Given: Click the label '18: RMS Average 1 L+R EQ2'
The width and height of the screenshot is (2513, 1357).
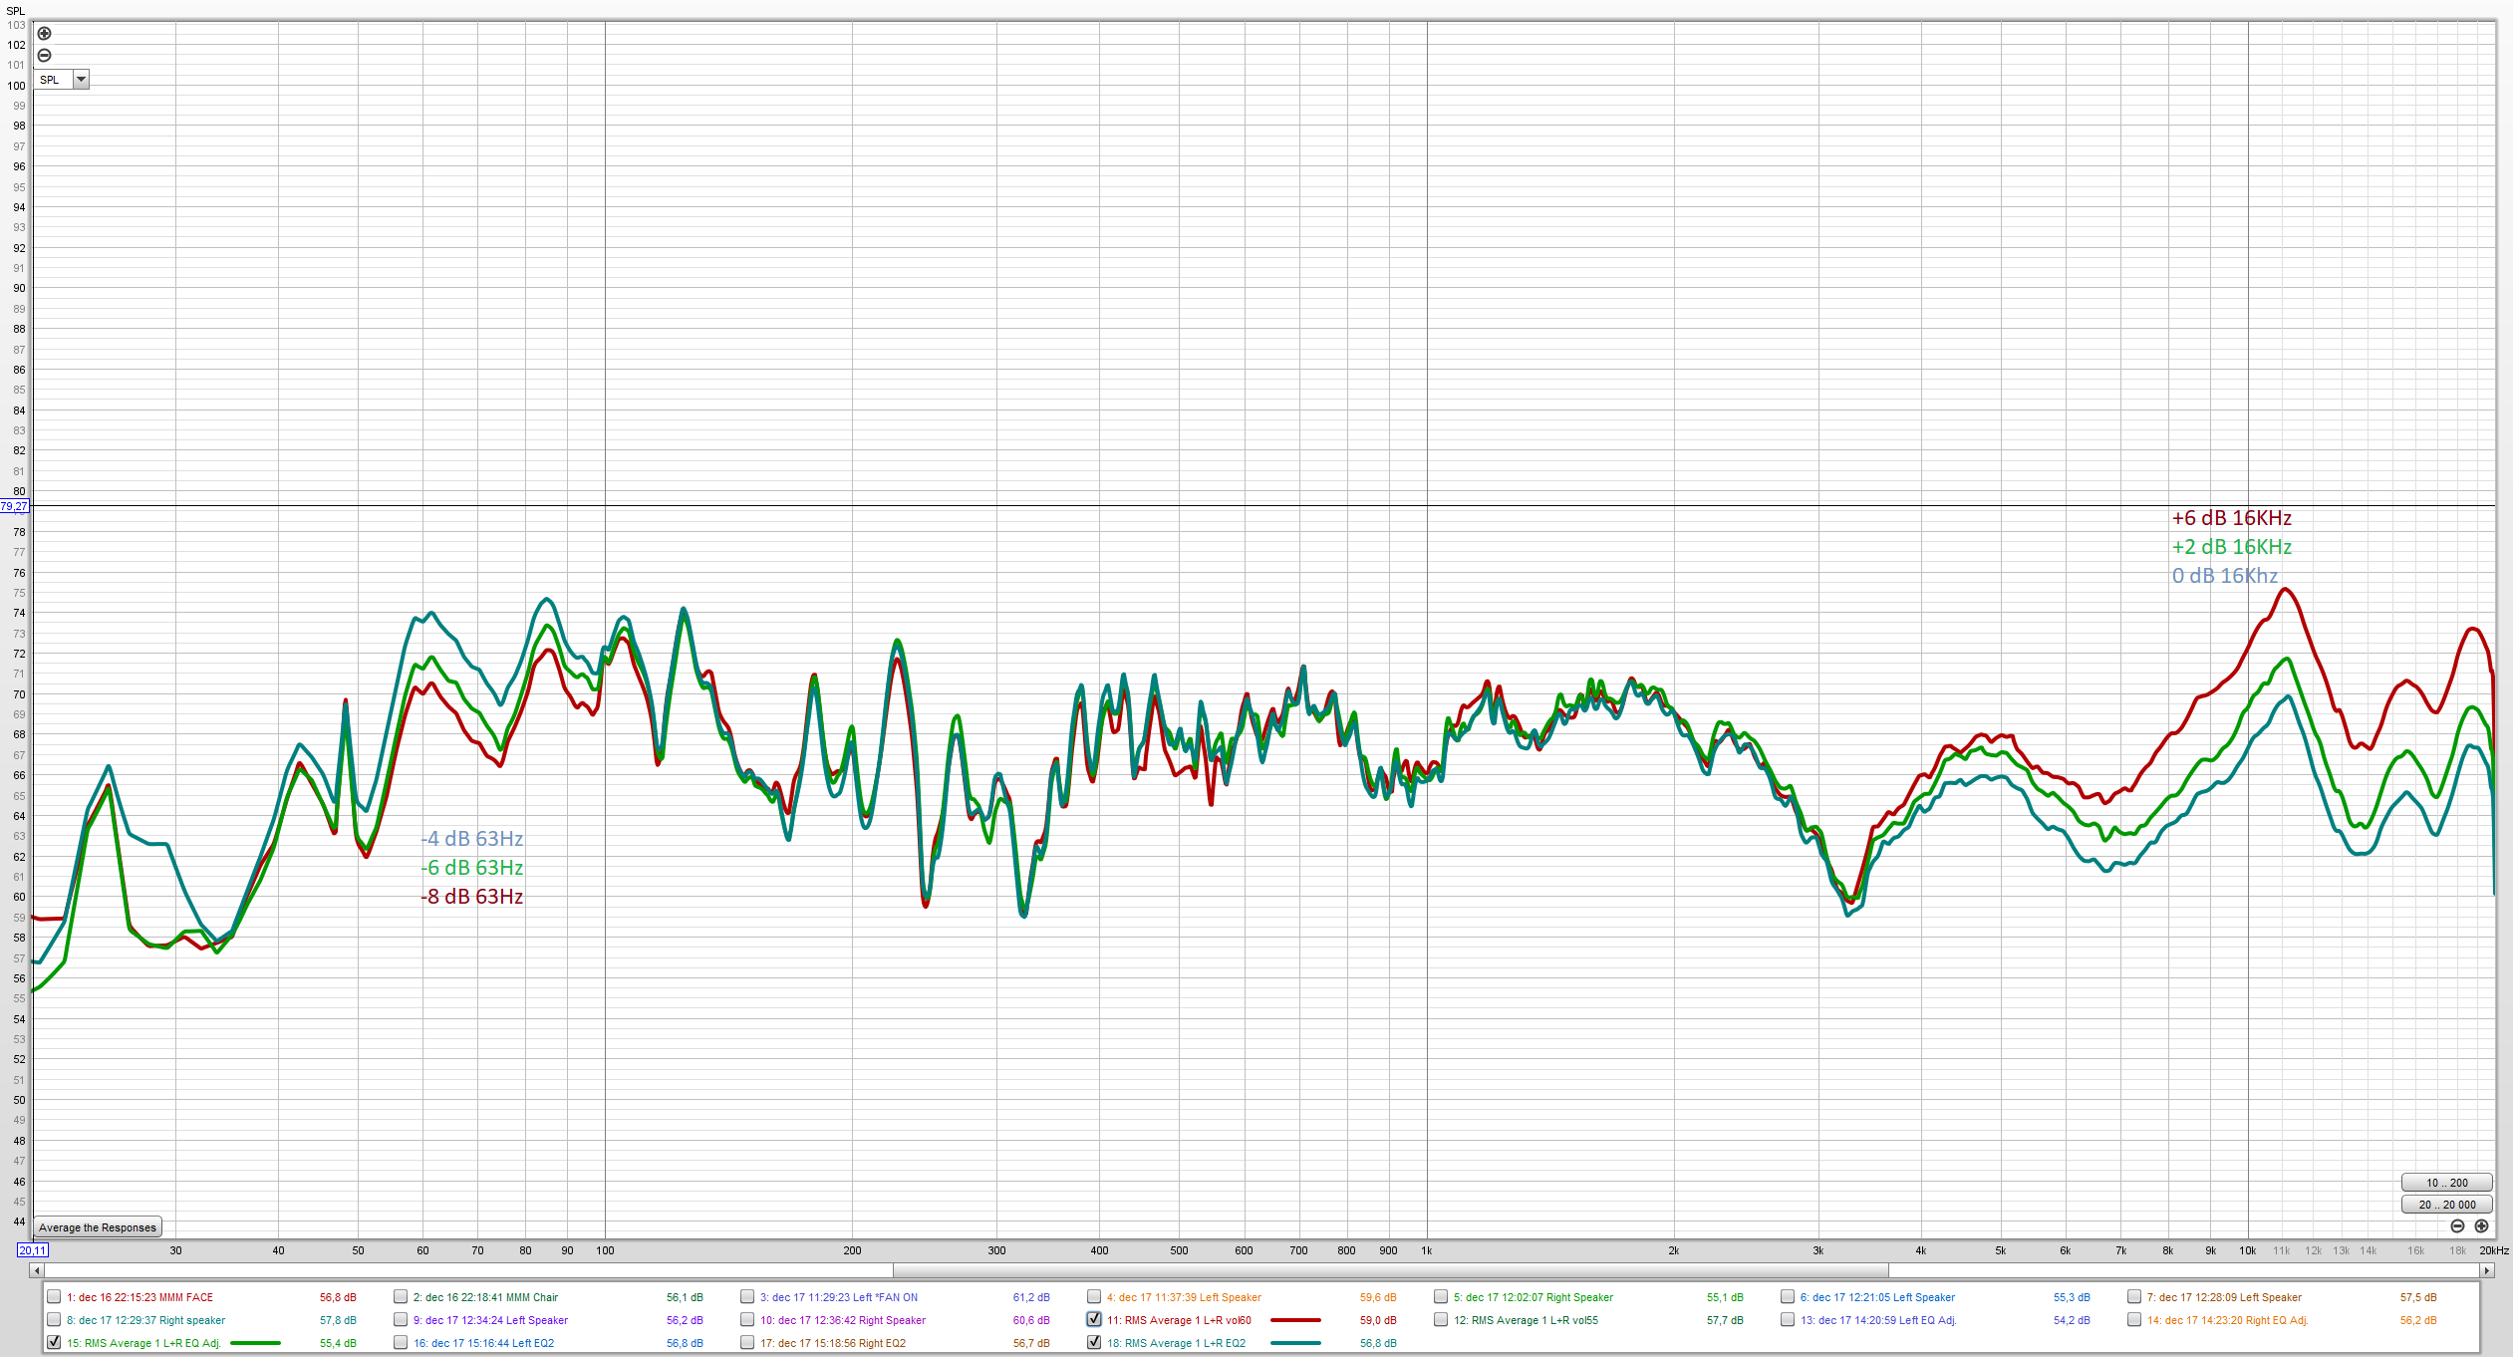Looking at the screenshot, I should (1176, 1343).
